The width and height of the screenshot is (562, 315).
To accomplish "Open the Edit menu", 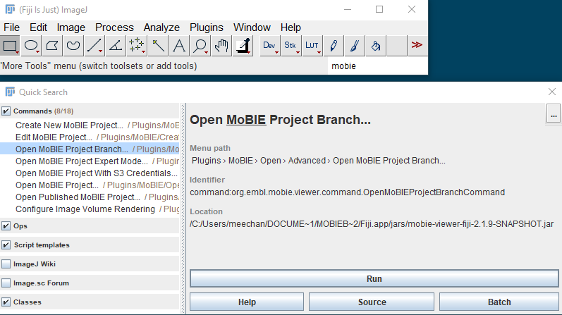I will click(38, 27).
